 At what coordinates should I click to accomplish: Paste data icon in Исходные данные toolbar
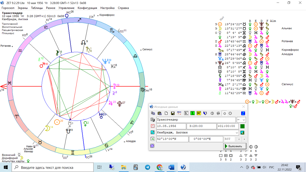click(160, 113)
